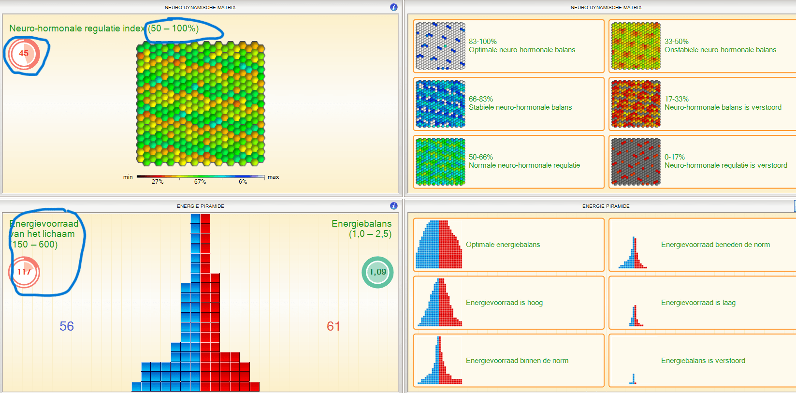Click the Energievoorraad is hoog pyramid icon
The width and height of the screenshot is (796, 393).
click(x=440, y=302)
